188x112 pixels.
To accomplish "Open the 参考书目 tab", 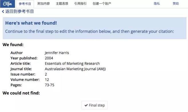I will point(25,4).
